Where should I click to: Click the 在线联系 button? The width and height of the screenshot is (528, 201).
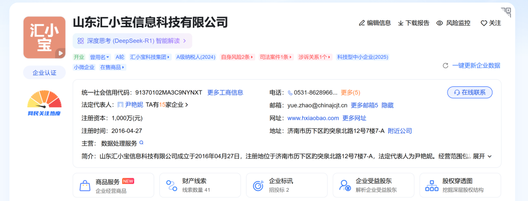(470, 93)
